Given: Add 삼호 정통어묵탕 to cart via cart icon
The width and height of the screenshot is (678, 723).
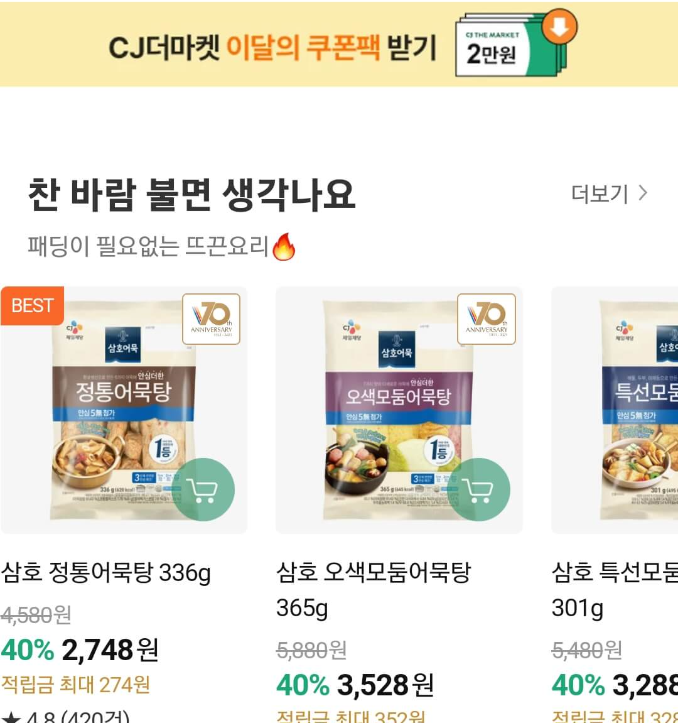Looking at the screenshot, I should pyautogui.click(x=205, y=490).
